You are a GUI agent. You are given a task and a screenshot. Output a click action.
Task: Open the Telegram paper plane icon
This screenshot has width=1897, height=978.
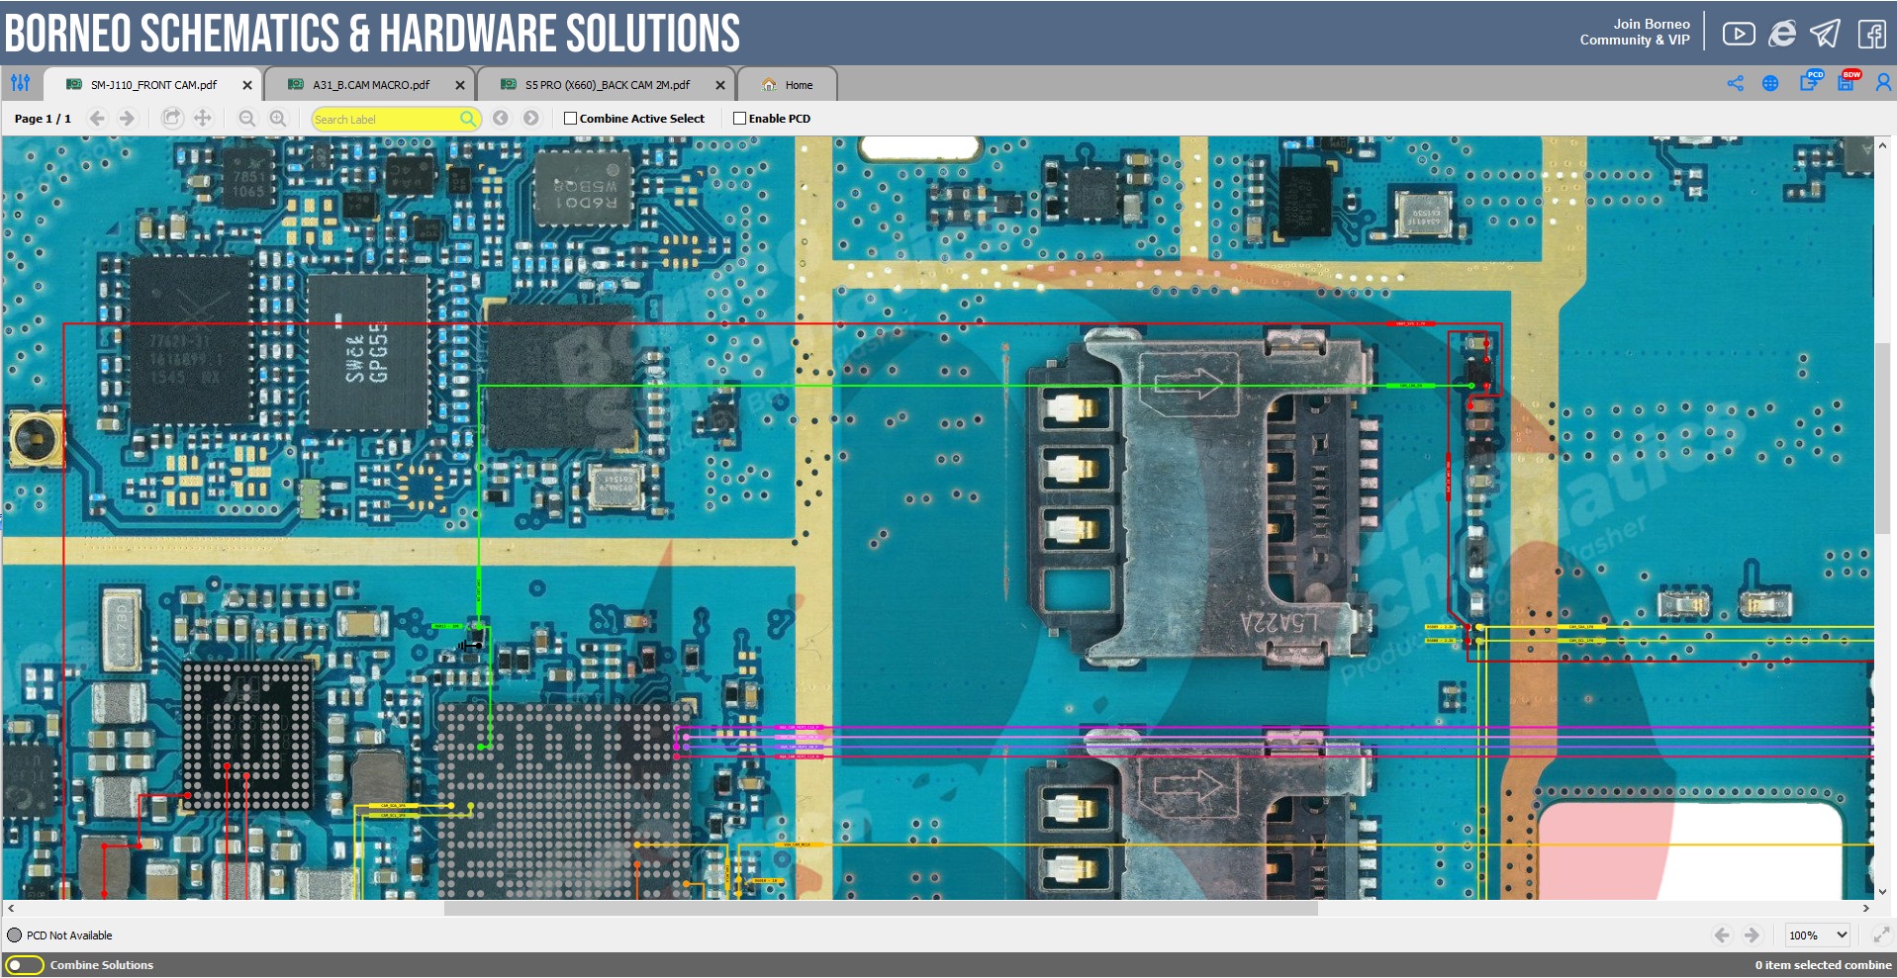click(1826, 34)
